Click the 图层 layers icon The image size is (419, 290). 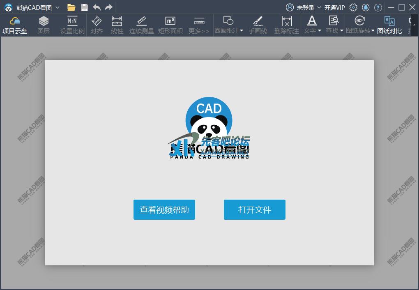point(44,25)
